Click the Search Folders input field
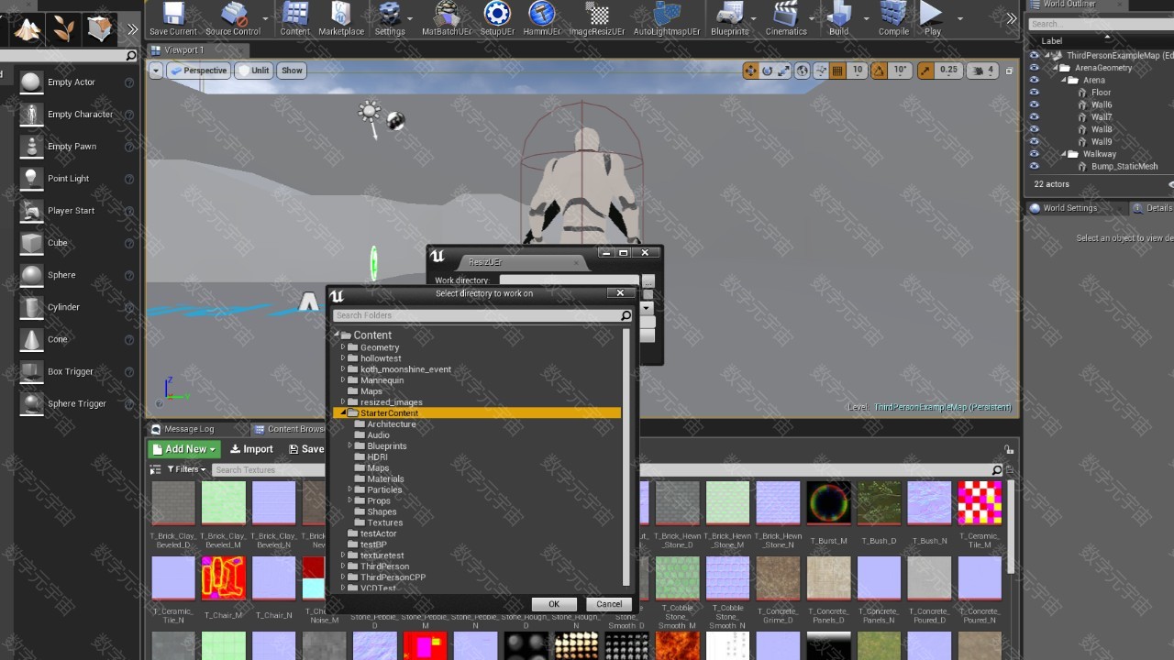This screenshot has width=1174, height=660. click(477, 315)
